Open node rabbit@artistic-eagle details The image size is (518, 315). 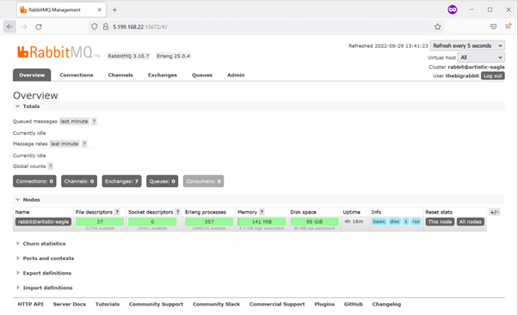(x=43, y=221)
